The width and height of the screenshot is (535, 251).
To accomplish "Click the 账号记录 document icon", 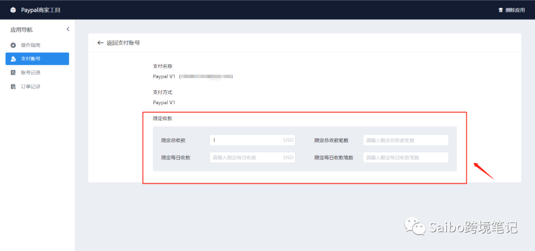I will click(13, 73).
